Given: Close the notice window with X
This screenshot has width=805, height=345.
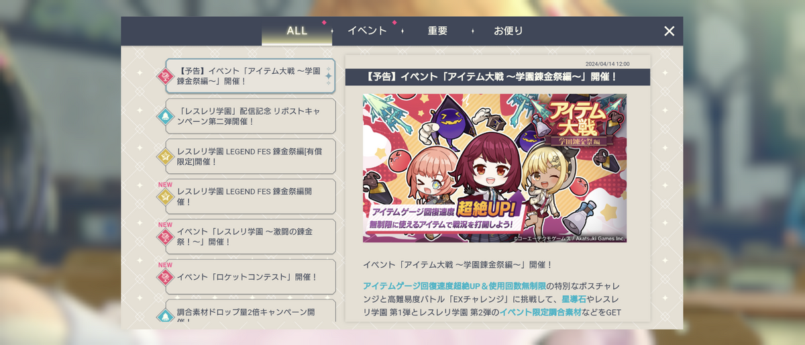Looking at the screenshot, I should 669,31.
